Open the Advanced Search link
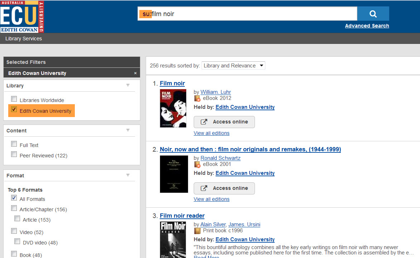 pyautogui.click(x=367, y=26)
